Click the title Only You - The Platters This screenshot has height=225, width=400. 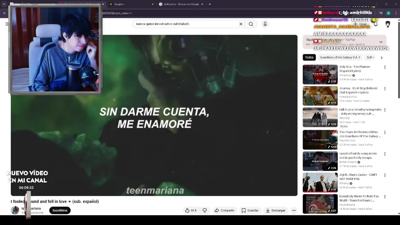click(355, 69)
